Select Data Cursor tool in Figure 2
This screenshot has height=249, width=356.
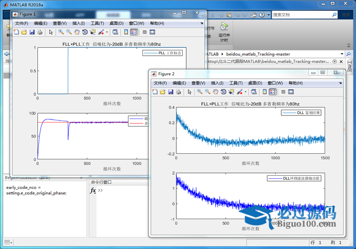[x=231, y=92]
